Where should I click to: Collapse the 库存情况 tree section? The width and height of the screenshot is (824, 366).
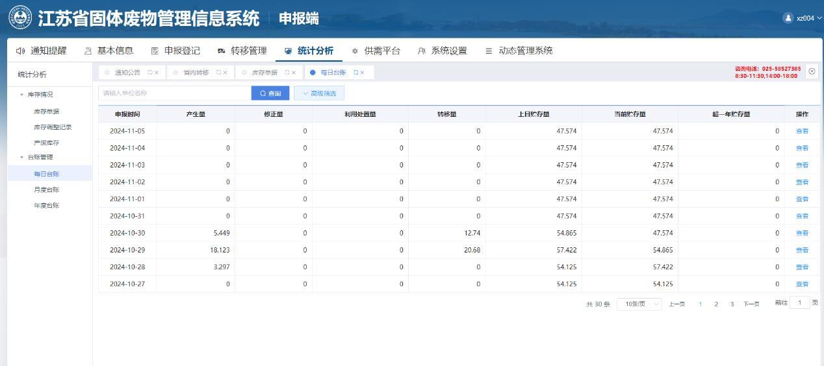(x=21, y=95)
